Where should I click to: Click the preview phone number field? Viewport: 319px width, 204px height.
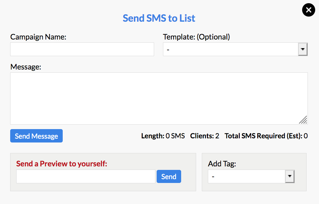click(86, 177)
